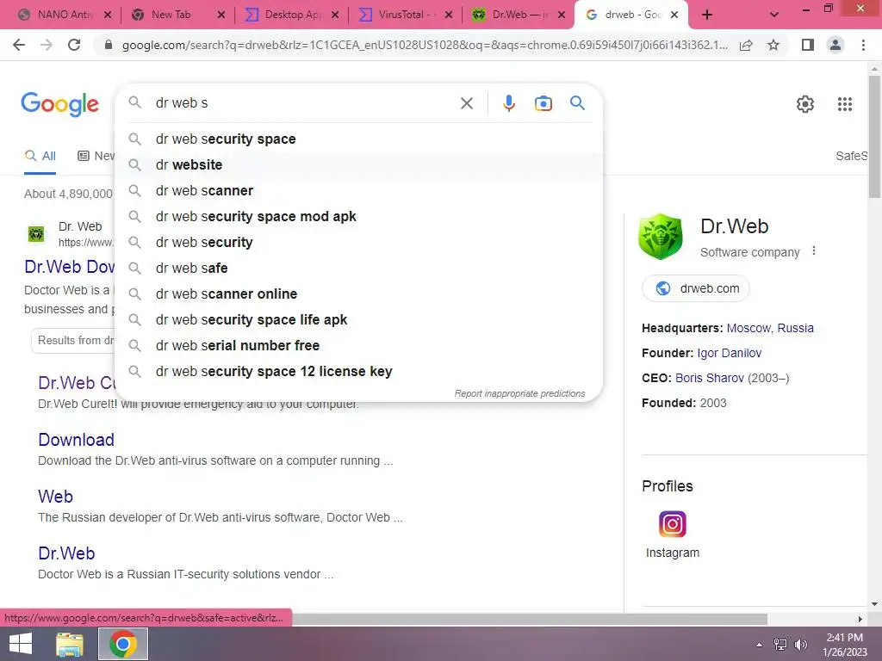Submit search using the blue magnifier icon
Viewport: 882px width, 661px height.
point(577,103)
